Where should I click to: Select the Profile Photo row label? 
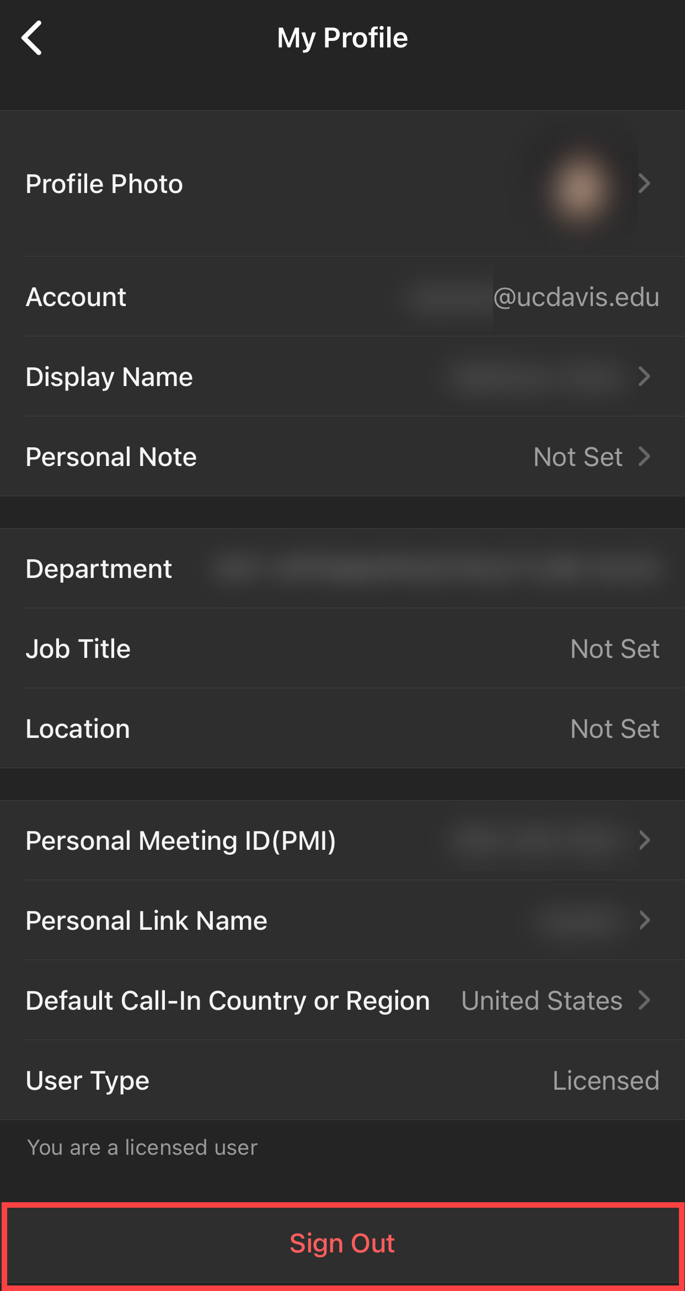(104, 184)
